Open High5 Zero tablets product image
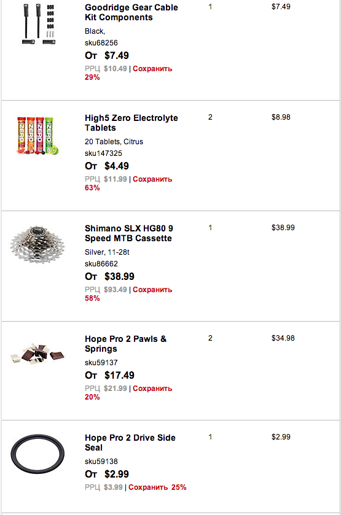 tap(37, 136)
